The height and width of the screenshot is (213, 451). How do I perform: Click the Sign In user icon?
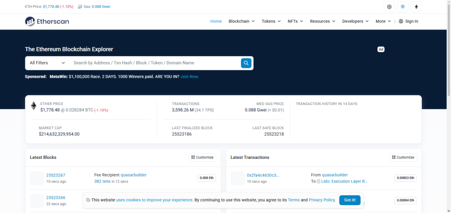401,21
